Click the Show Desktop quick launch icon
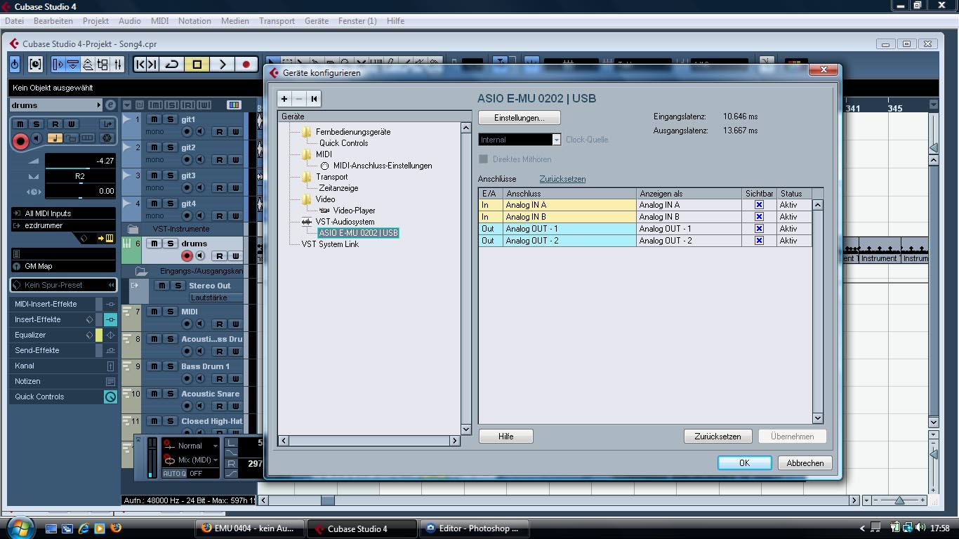Image resolution: width=959 pixels, height=539 pixels. (51, 528)
